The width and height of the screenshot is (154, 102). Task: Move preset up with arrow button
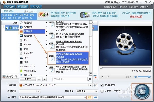pos(39,79)
